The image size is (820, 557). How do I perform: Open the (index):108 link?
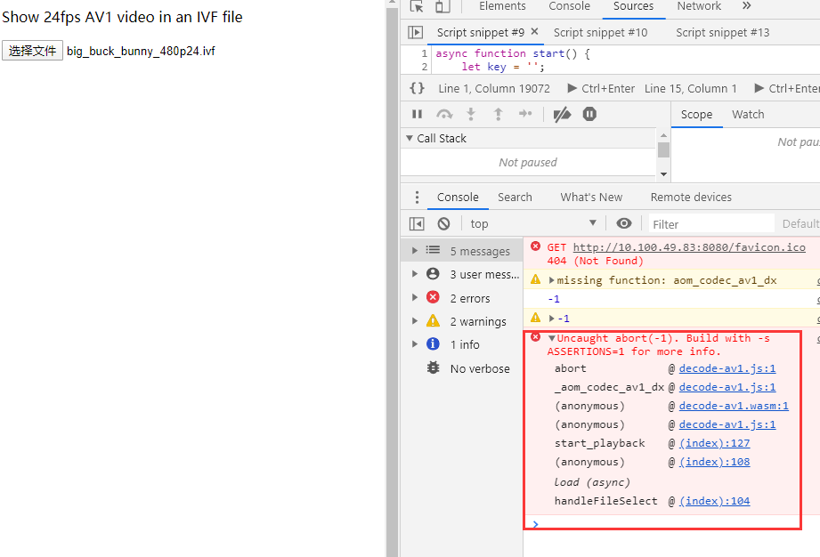coord(714,462)
